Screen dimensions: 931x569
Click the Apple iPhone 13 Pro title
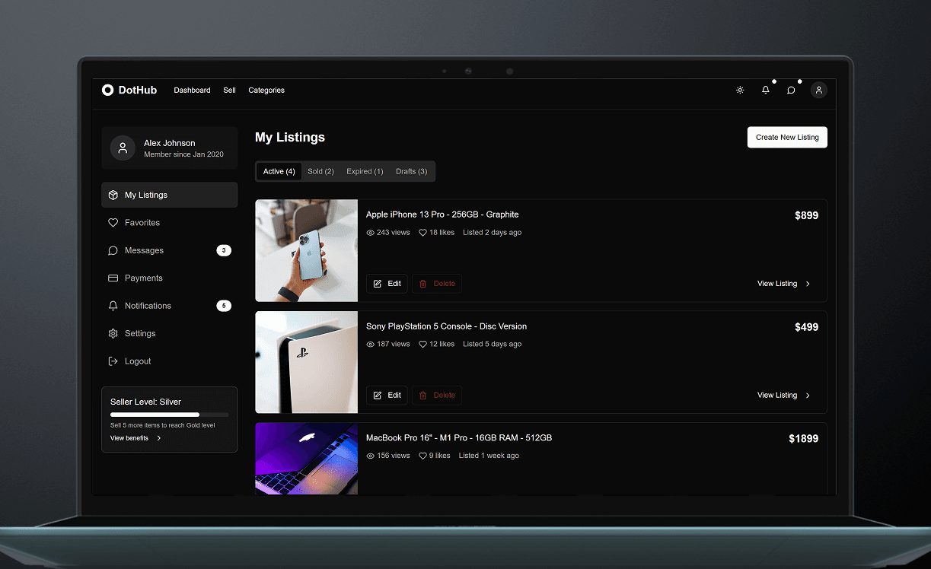[x=442, y=215]
